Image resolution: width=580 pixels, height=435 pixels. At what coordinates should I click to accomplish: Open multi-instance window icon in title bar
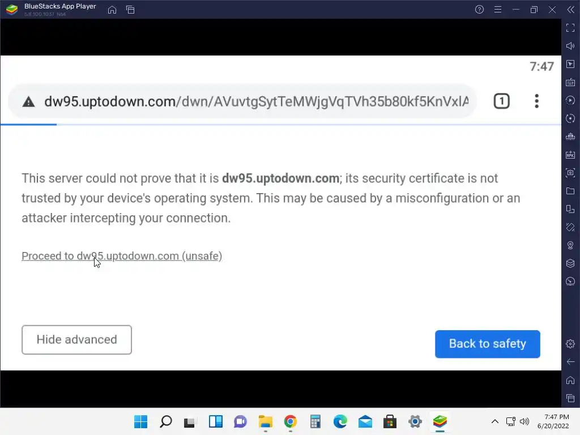click(x=130, y=10)
